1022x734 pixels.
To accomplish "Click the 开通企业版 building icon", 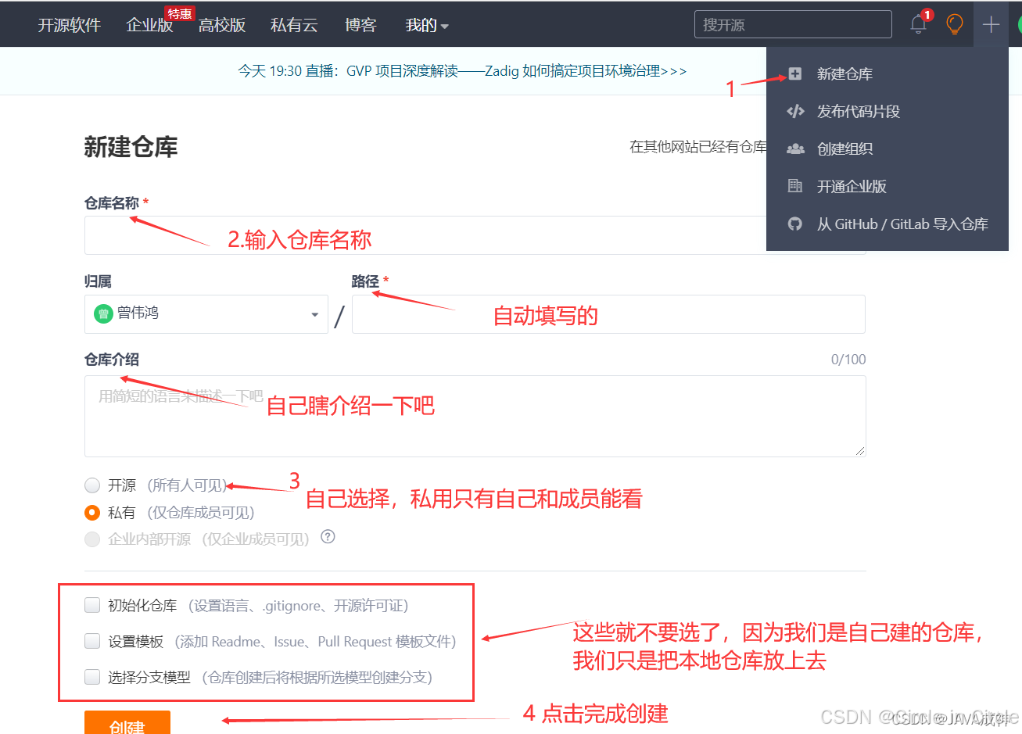I will (795, 186).
